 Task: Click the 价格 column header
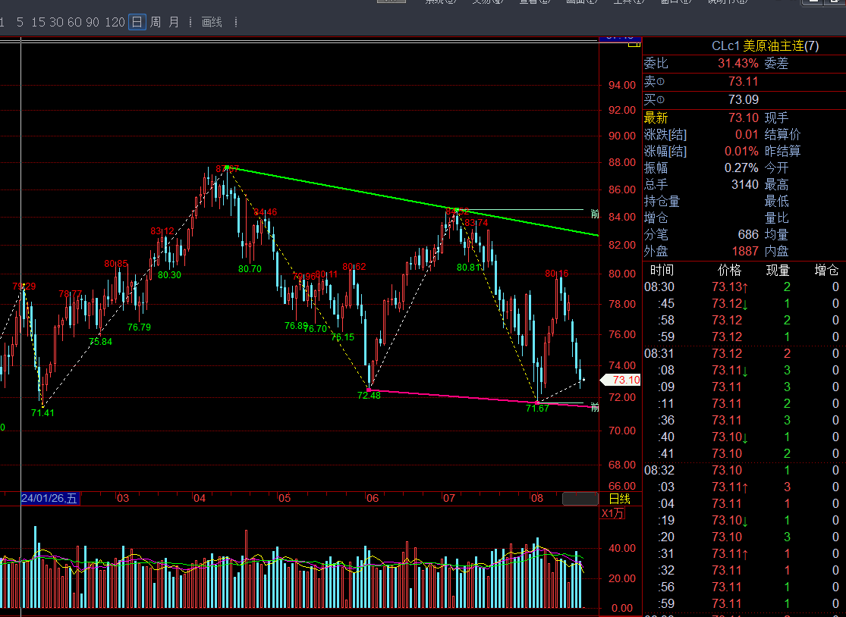pos(729,270)
